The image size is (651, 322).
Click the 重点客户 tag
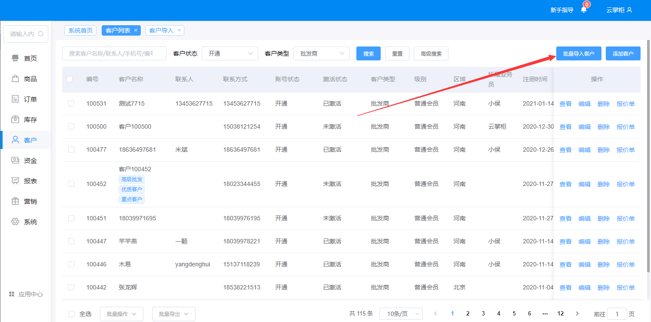point(132,199)
